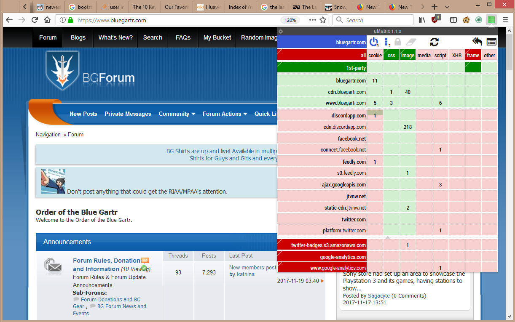Click the eraser icon in uMatrix
Viewport: 515px width, 322px height.
(x=411, y=42)
